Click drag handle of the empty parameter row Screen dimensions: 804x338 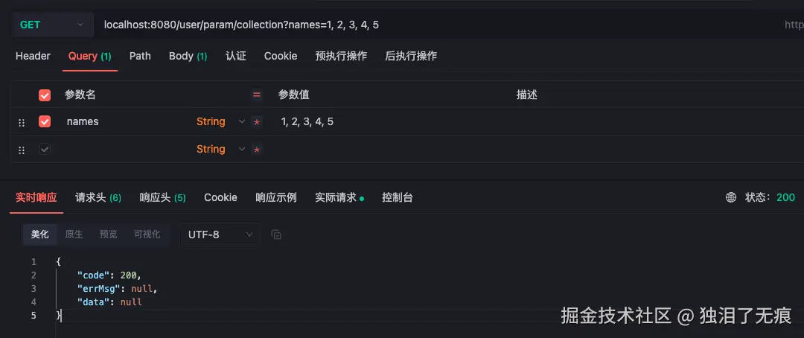click(x=22, y=150)
